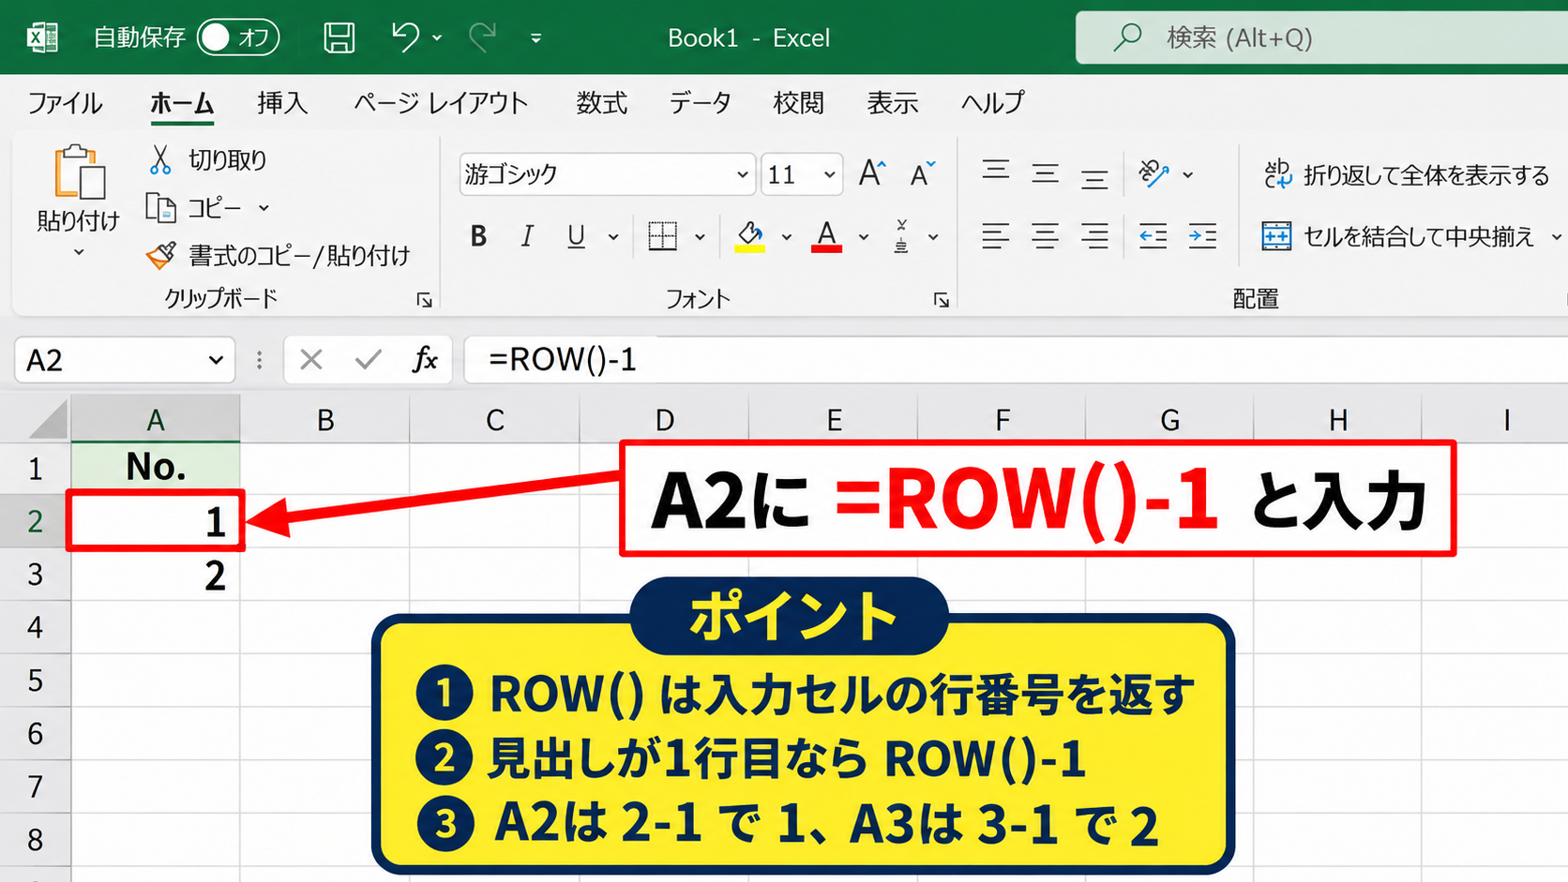Open the ファイル tab
The height and width of the screenshot is (882, 1568).
click(x=65, y=102)
